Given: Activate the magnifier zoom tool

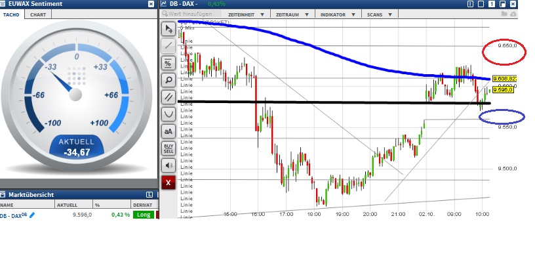Looking at the screenshot, I should 168,80.
